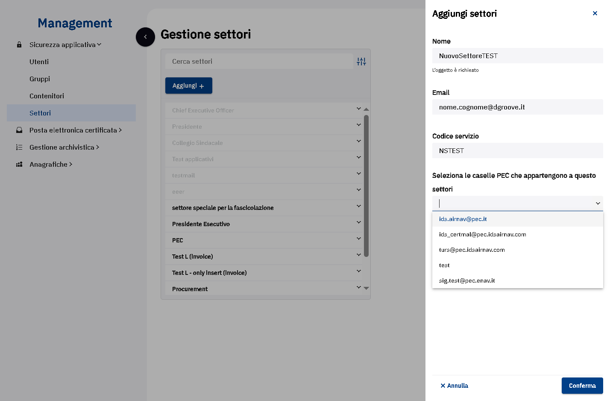Open Utenti menu item

click(39, 62)
